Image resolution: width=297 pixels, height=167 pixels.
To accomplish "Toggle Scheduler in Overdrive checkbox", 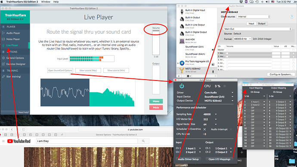I will (204, 129).
